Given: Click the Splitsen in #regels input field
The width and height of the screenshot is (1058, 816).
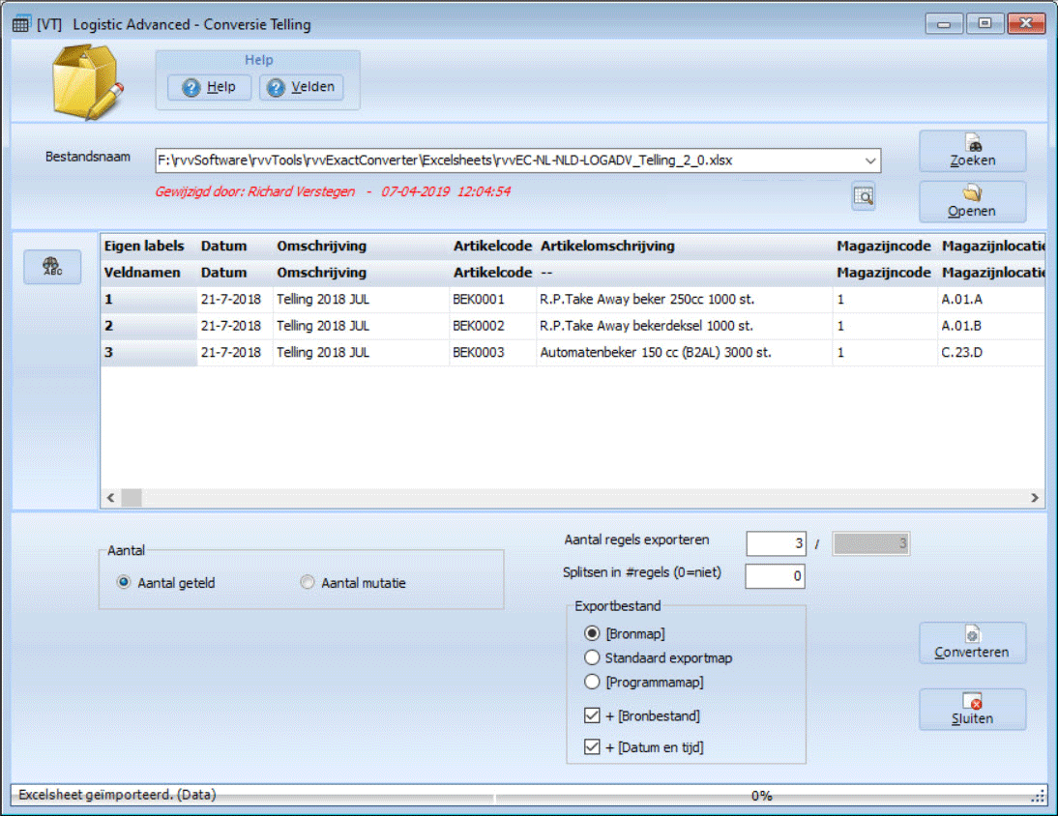Looking at the screenshot, I should pyautogui.click(x=776, y=576).
